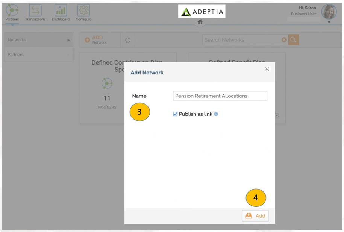Open the Transactions icon
This screenshot has width=344, height=232.
point(35,10)
